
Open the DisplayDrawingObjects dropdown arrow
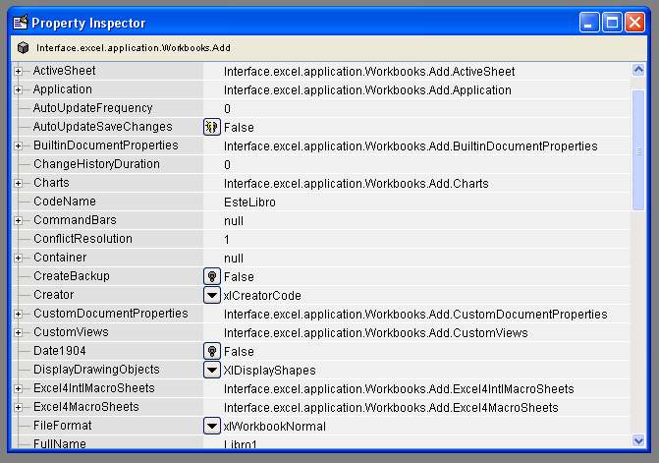point(212,370)
